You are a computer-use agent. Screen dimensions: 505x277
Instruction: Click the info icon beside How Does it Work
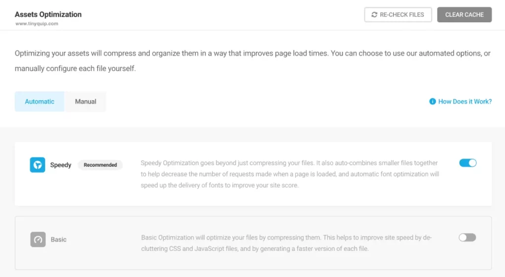(433, 102)
